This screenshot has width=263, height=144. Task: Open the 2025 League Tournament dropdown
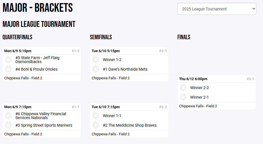(x=217, y=9)
